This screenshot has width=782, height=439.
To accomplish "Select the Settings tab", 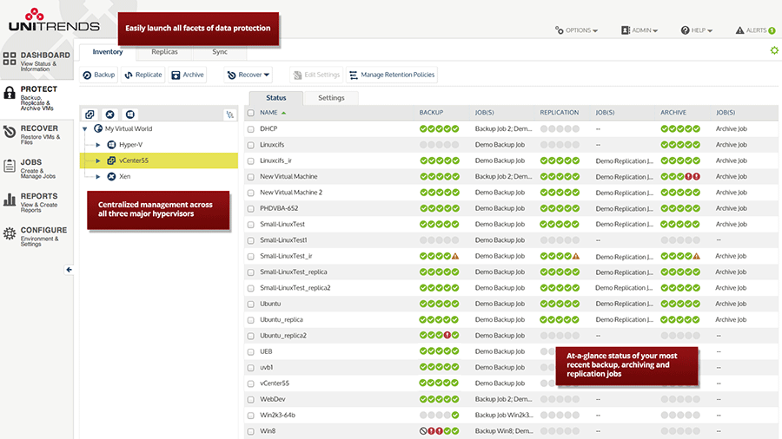I will [331, 97].
